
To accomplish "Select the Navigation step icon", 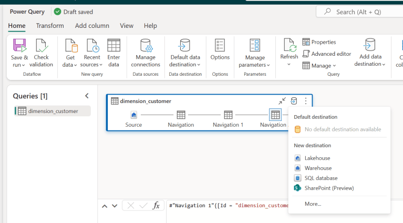I will [x=181, y=115].
